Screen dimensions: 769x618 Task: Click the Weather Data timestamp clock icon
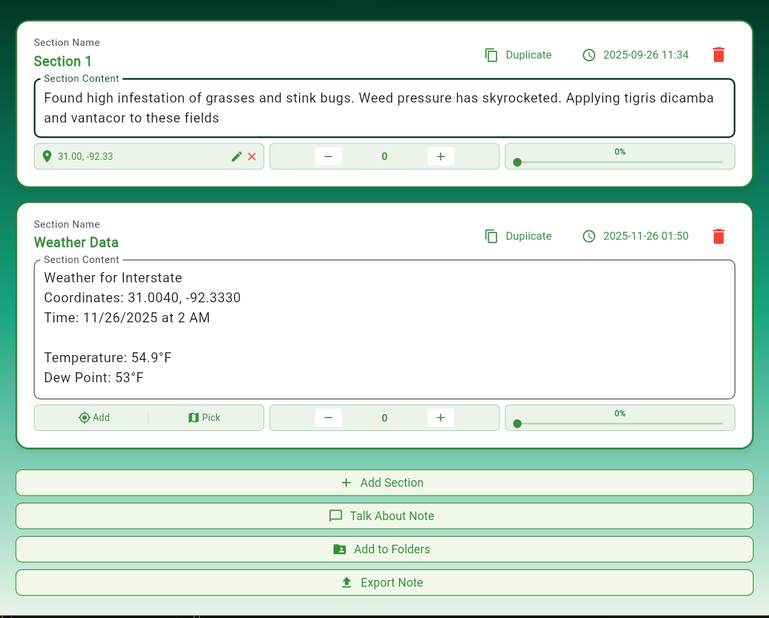click(x=589, y=236)
